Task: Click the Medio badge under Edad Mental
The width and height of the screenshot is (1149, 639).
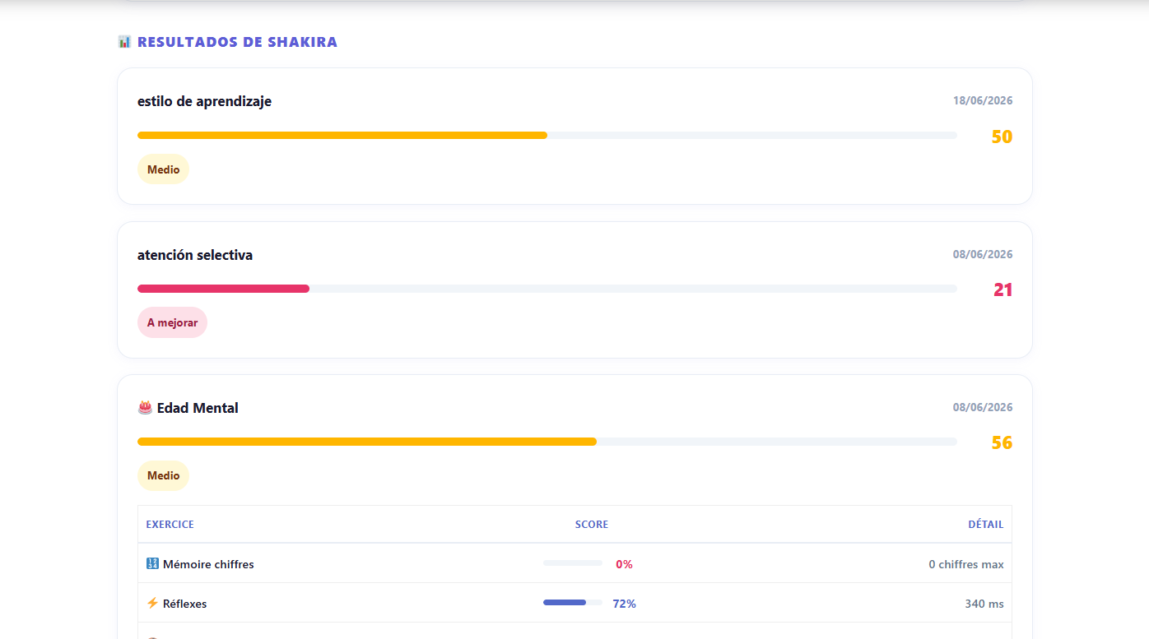Action: (163, 475)
